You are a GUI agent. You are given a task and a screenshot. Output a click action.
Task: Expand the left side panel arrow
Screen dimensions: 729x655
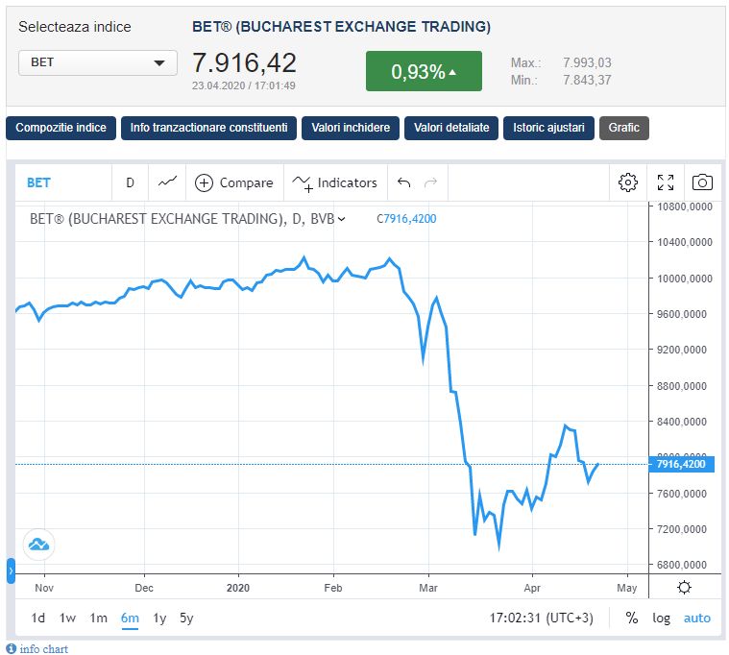point(12,570)
